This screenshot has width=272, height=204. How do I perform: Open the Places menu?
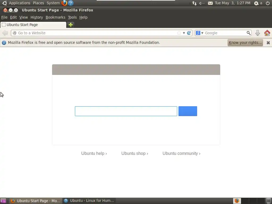tap(38, 3)
